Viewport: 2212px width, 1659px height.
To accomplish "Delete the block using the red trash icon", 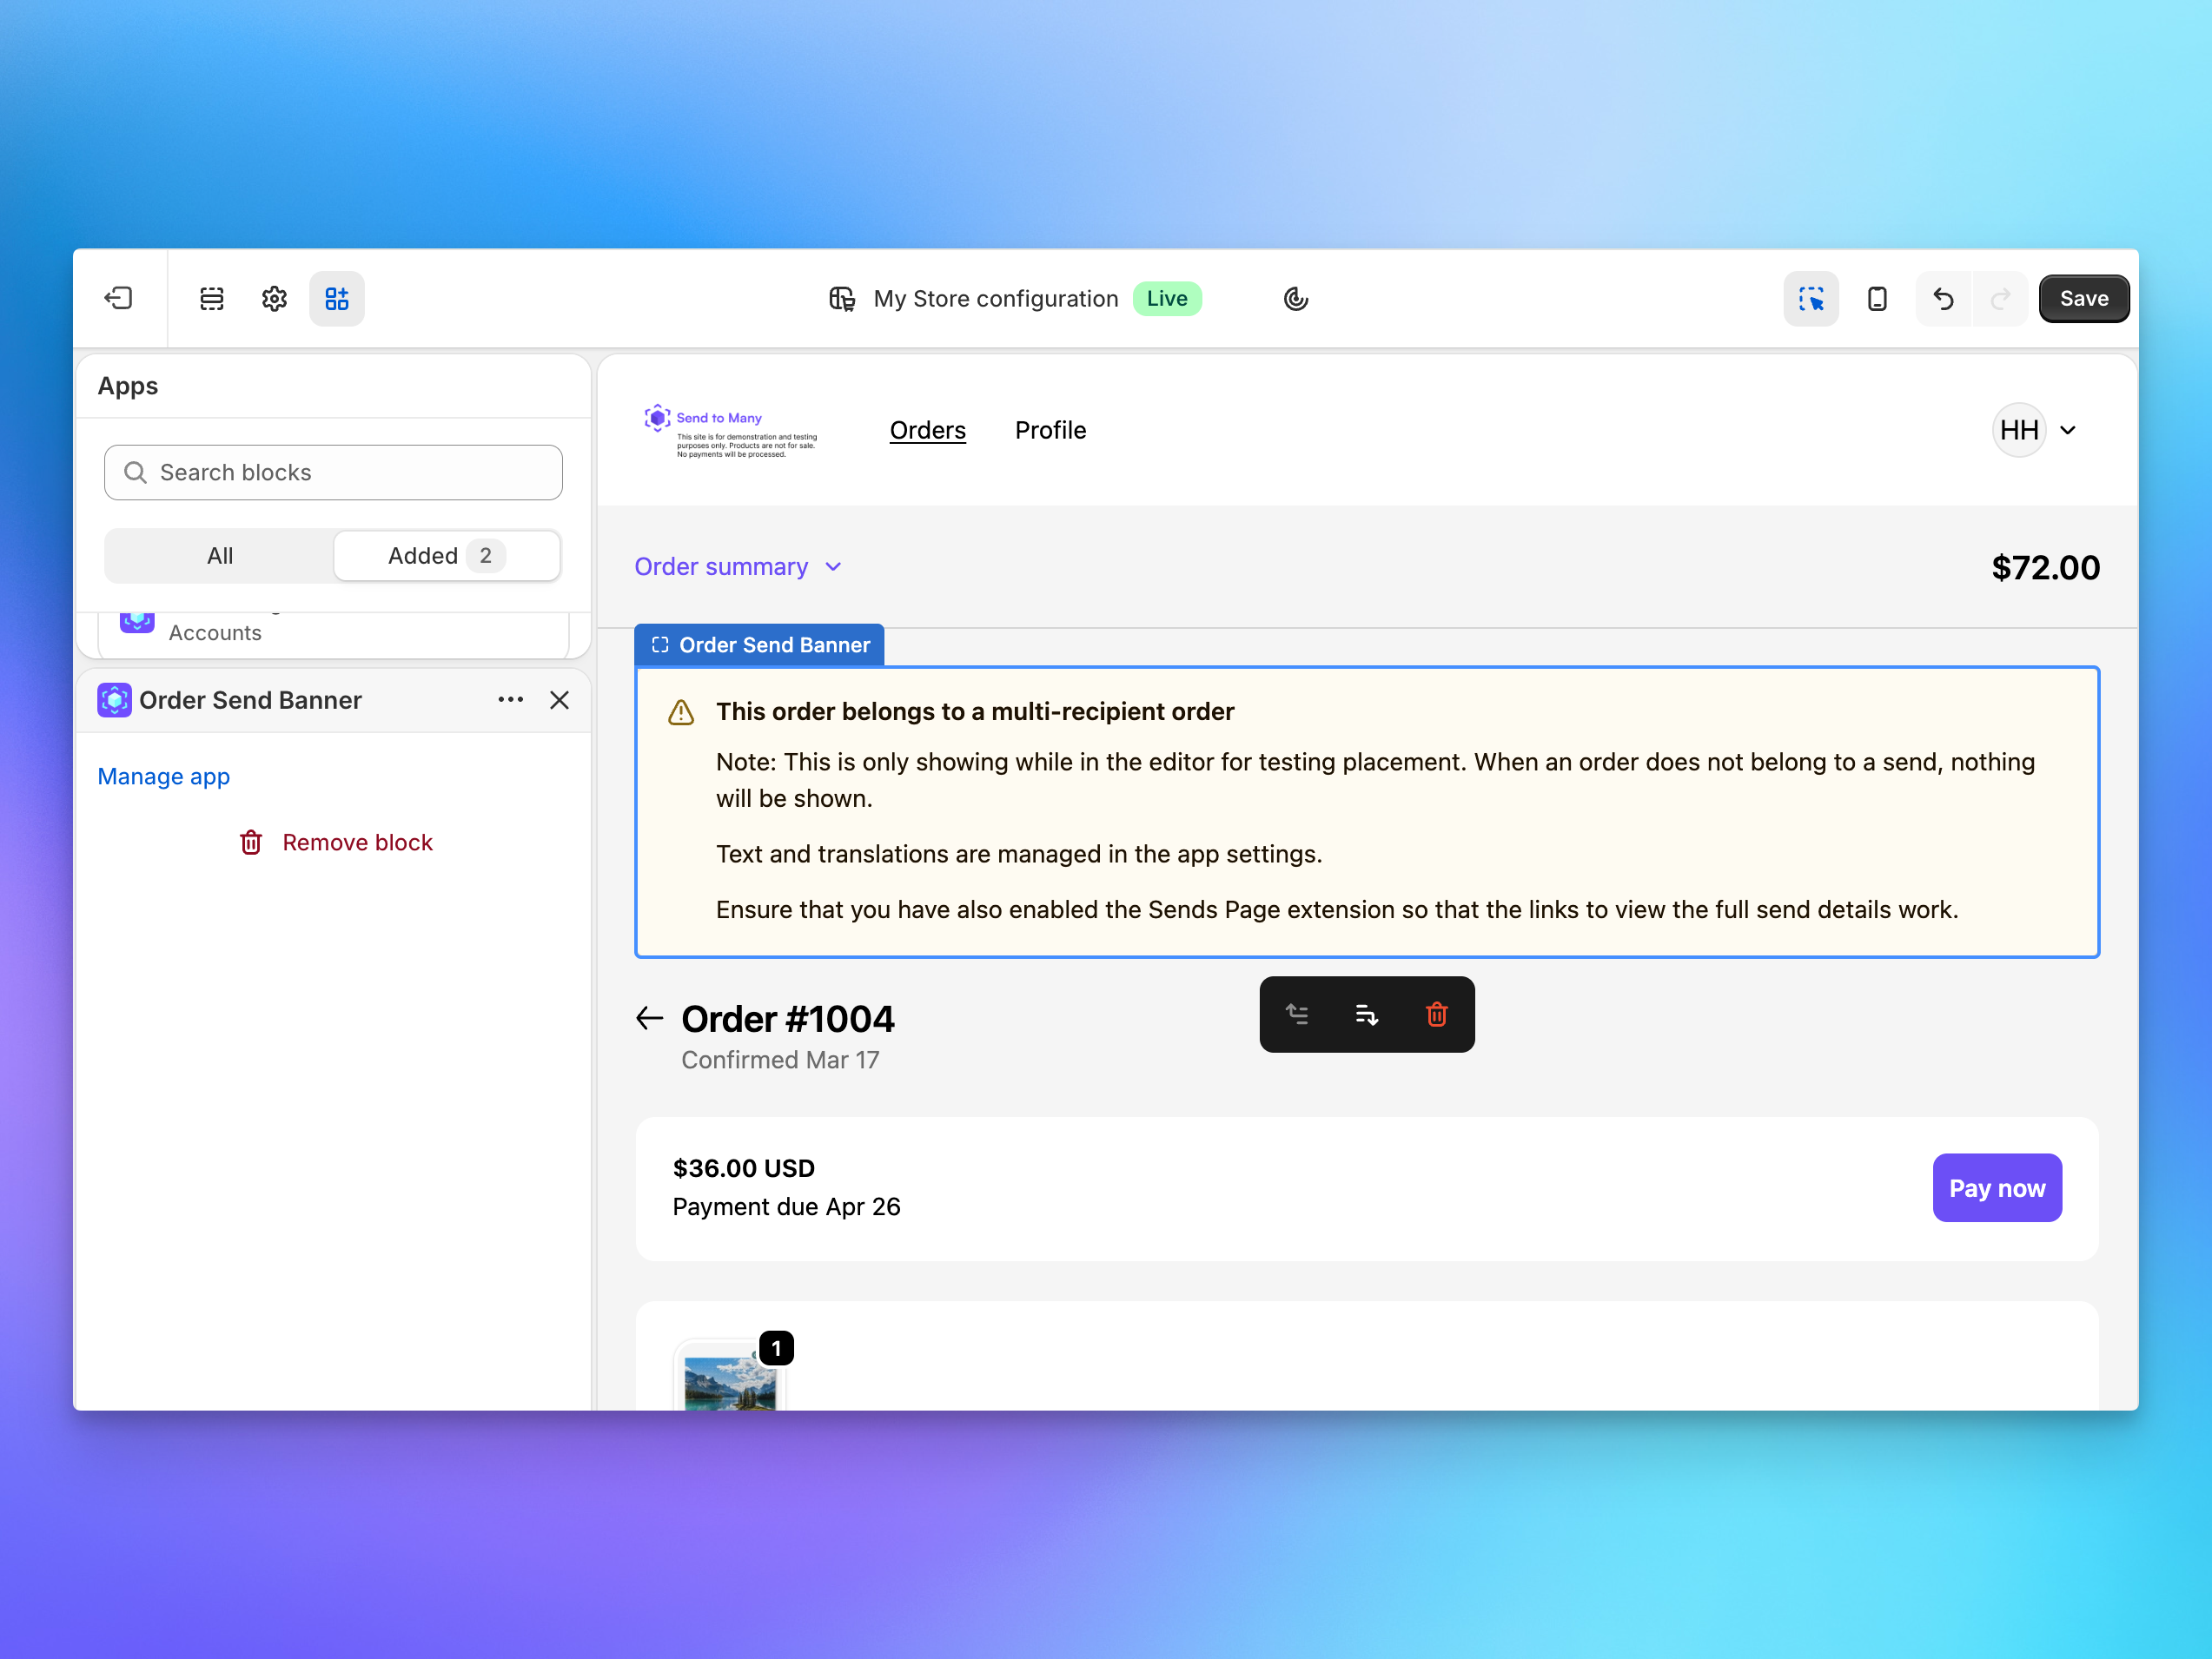I will pos(1437,1014).
